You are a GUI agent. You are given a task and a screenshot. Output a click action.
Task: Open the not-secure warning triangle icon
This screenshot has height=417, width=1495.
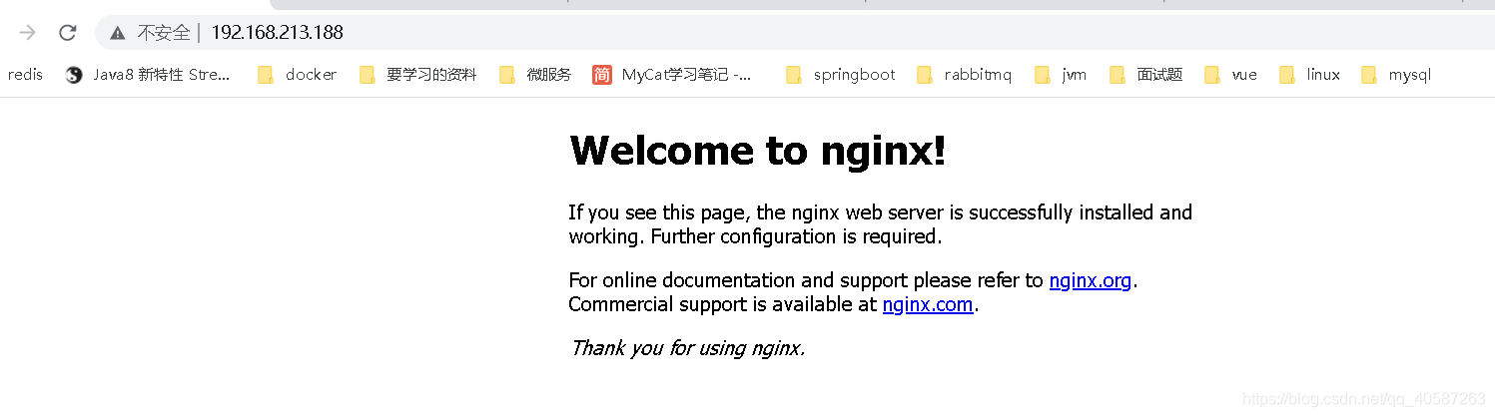[118, 33]
